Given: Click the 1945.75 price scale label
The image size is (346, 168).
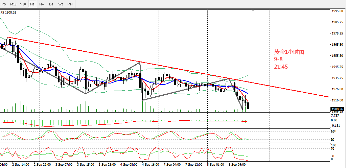Looking at the screenshot, I should coord(338,67).
